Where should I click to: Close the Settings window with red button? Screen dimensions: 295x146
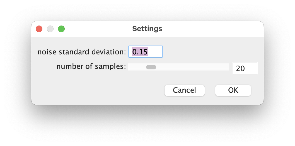[x=39, y=29]
